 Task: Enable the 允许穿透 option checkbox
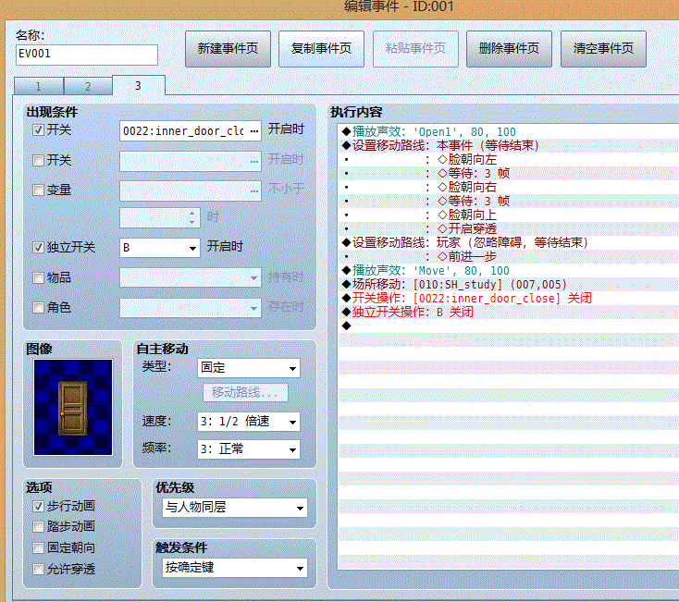coord(38,569)
